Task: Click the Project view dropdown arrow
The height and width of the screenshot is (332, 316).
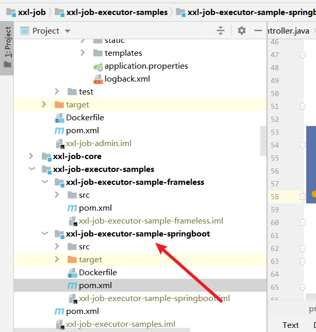Action: [x=68, y=31]
